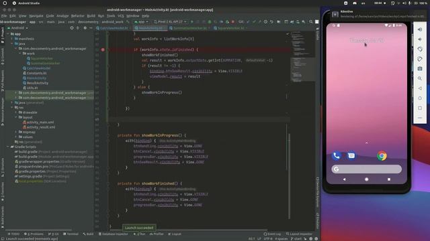Click the emulator zoom magnifier icon
Image resolution: width=430 pixels, height=241 pixels.
pyautogui.click(x=419, y=78)
